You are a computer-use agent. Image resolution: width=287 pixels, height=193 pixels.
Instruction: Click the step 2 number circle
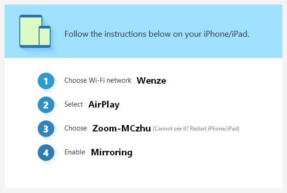point(46,105)
